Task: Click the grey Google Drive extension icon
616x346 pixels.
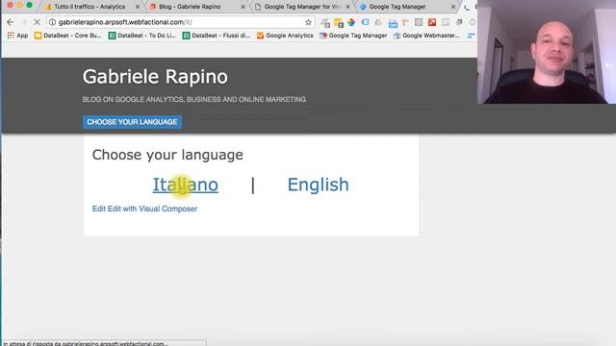Action: point(378,22)
